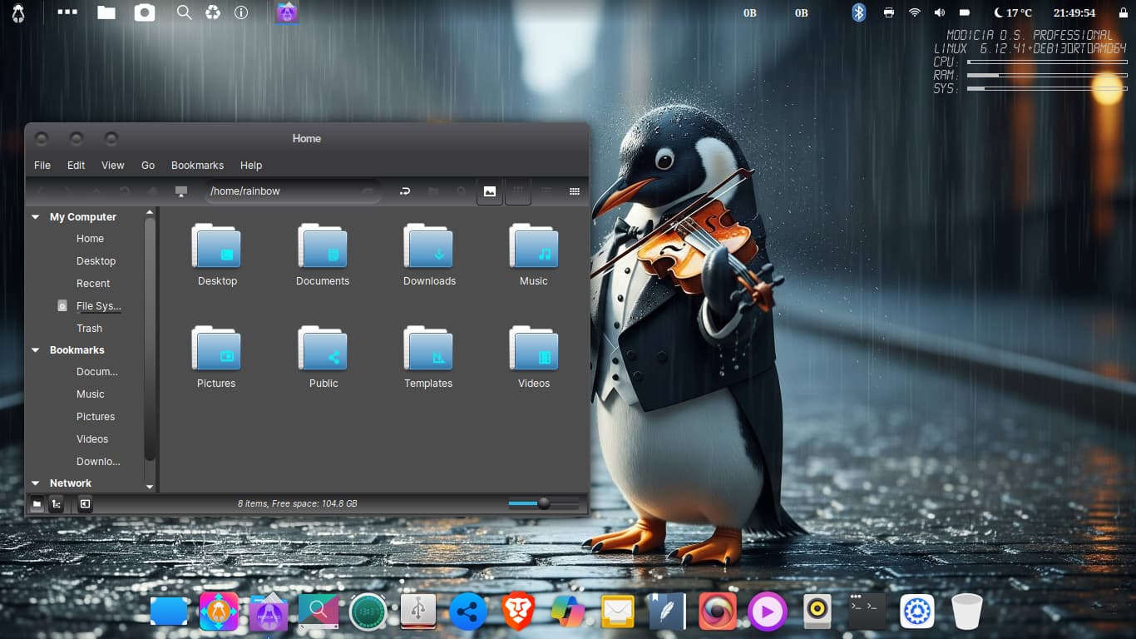Click the Bluetooth icon in top panel
The width and height of the screenshot is (1136, 639).
859,12
